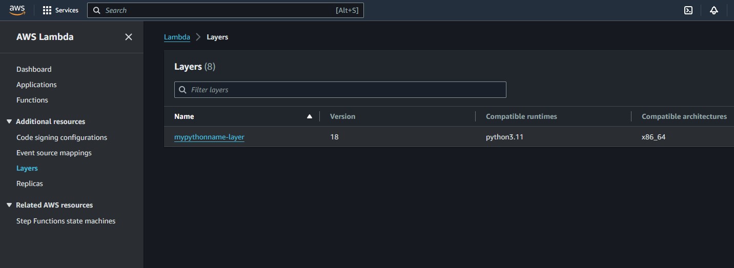Collapse the Related AWS resources section
The image size is (734, 268).
(x=9, y=205)
